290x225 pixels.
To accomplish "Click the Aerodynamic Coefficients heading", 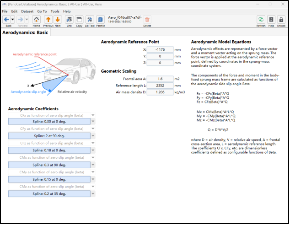I will point(33,109).
